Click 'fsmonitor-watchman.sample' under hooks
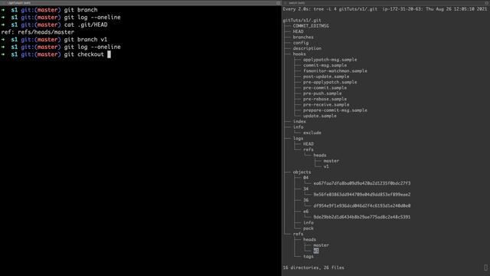This screenshot has height=276, width=490. click(335, 71)
